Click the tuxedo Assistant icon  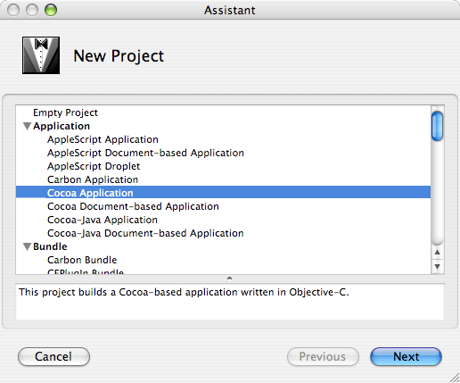[41, 55]
